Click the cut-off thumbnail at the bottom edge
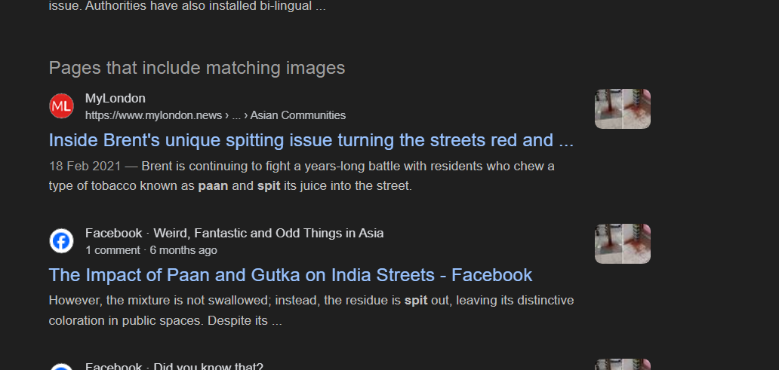Screen dimensions: 779x370 click(623, 365)
